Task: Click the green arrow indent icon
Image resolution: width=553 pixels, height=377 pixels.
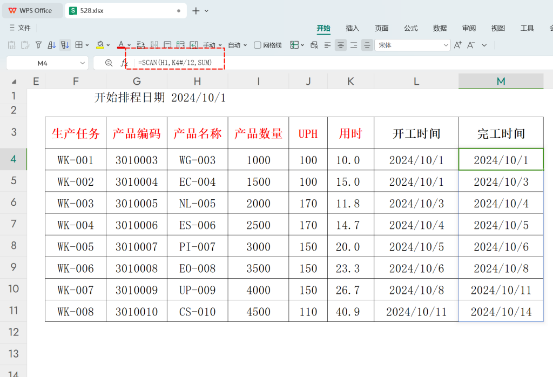Action: [x=194, y=45]
